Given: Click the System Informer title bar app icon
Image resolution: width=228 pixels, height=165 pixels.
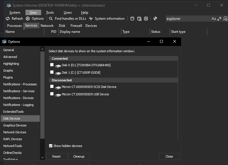Looking at the screenshot, I should [9, 5].
